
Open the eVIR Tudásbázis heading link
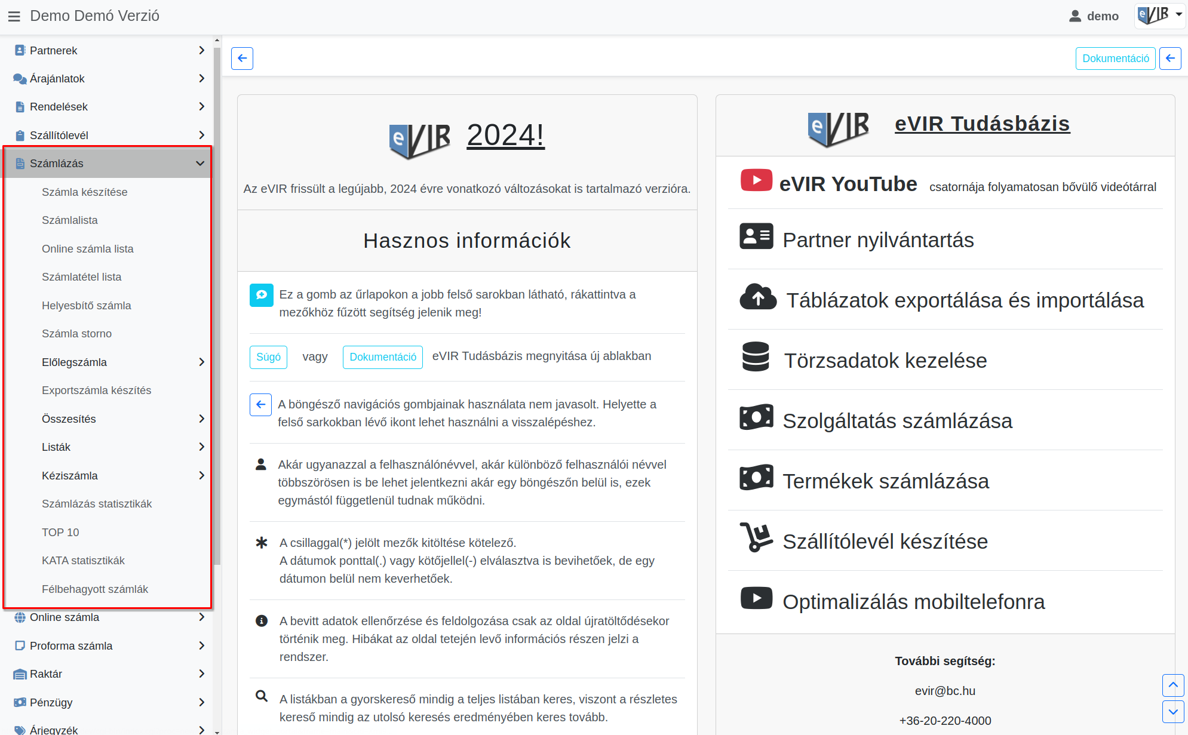pyautogui.click(x=982, y=124)
